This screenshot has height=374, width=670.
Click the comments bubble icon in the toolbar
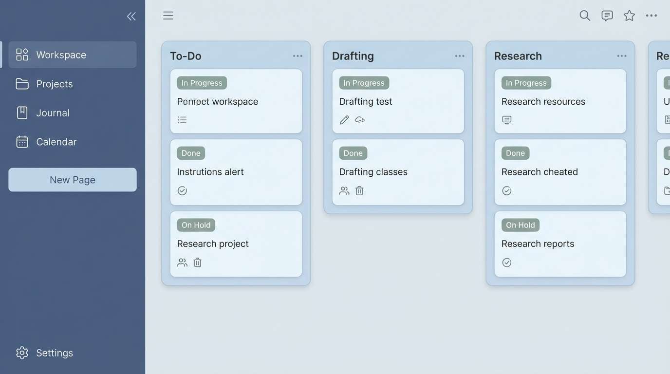(x=607, y=15)
